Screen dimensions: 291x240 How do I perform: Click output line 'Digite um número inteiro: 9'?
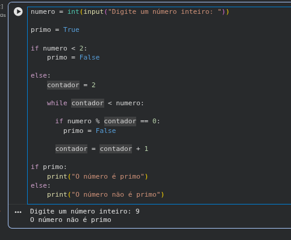pyautogui.click(x=84, y=211)
